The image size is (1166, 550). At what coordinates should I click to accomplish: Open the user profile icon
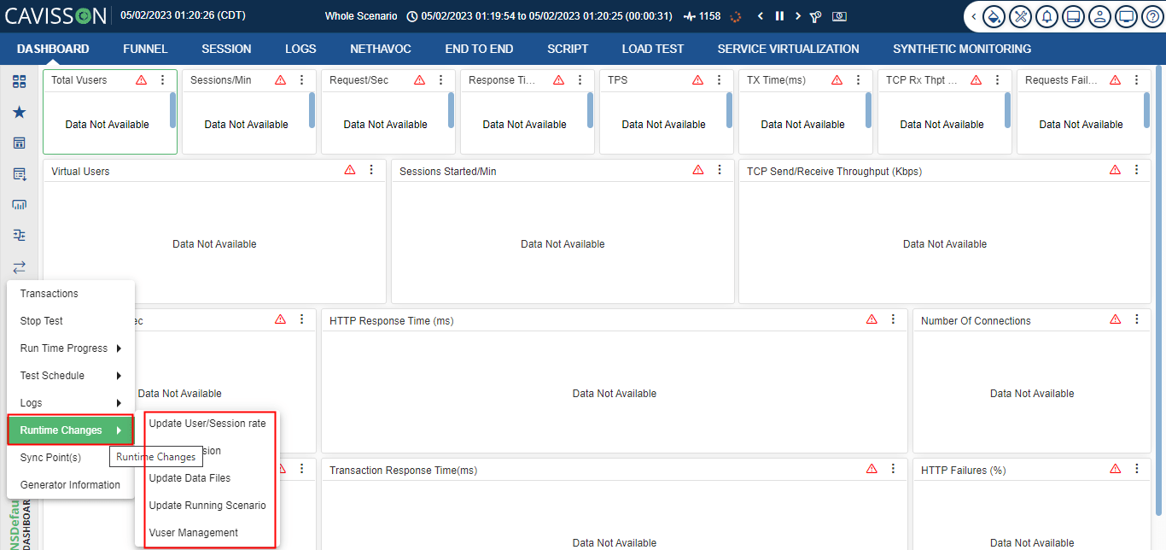tap(1099, 16)
